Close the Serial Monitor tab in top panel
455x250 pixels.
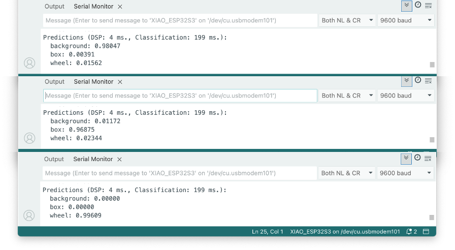[120, 7]
